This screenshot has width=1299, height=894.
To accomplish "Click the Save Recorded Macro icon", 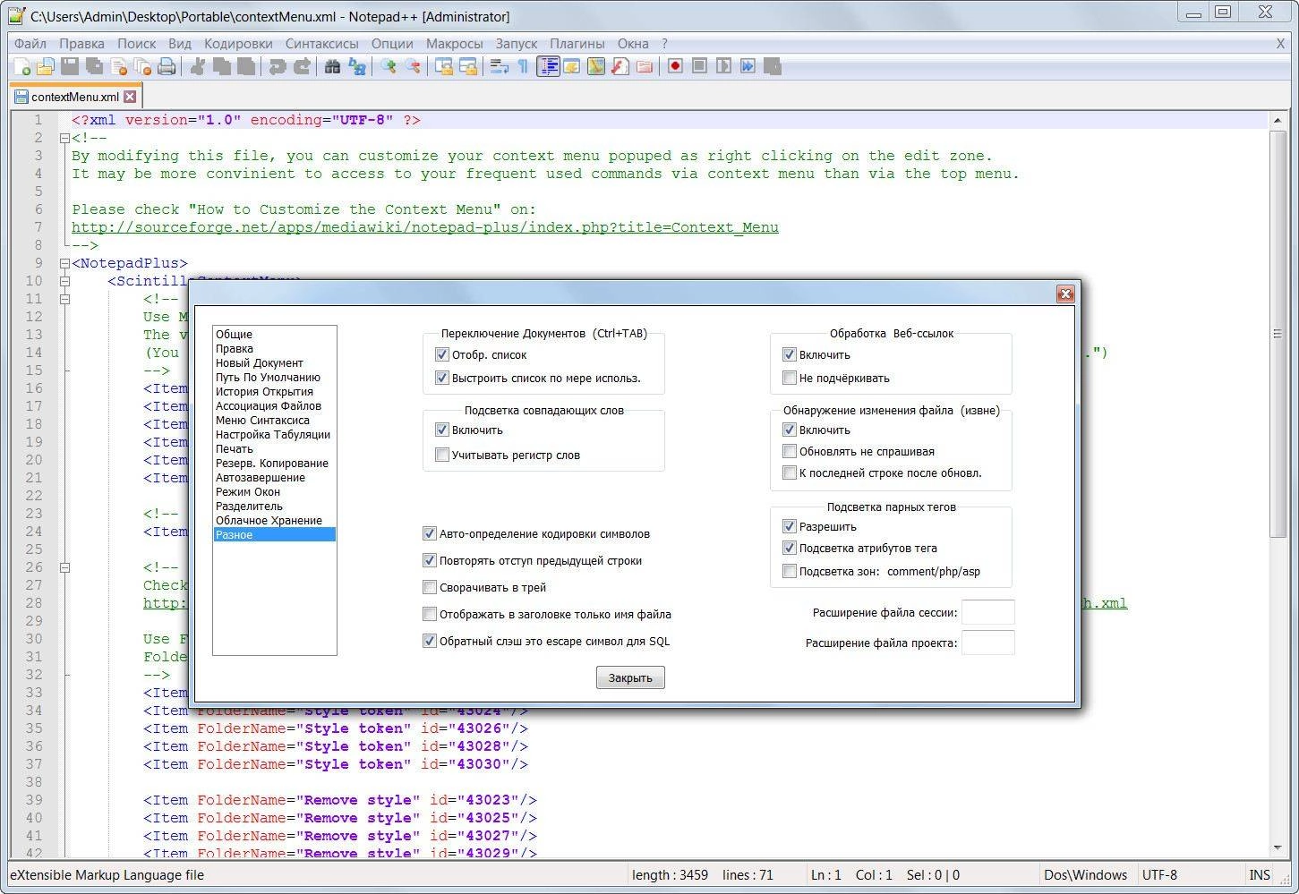I will (772, 66).
